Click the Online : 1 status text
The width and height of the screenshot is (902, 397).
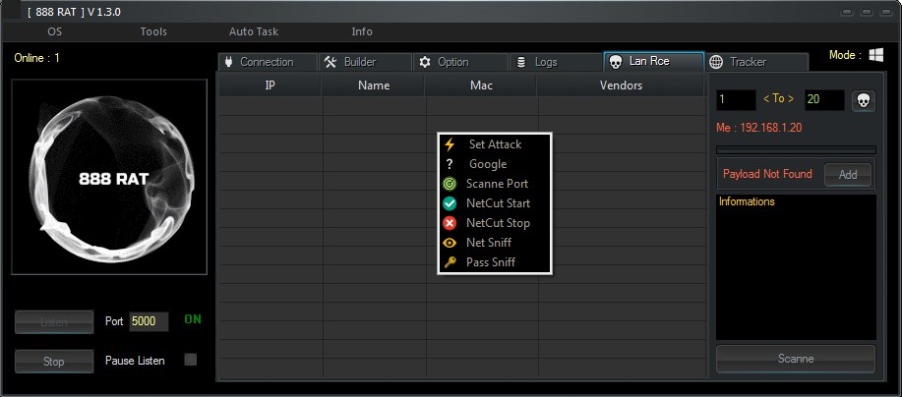tap(36, 58)
